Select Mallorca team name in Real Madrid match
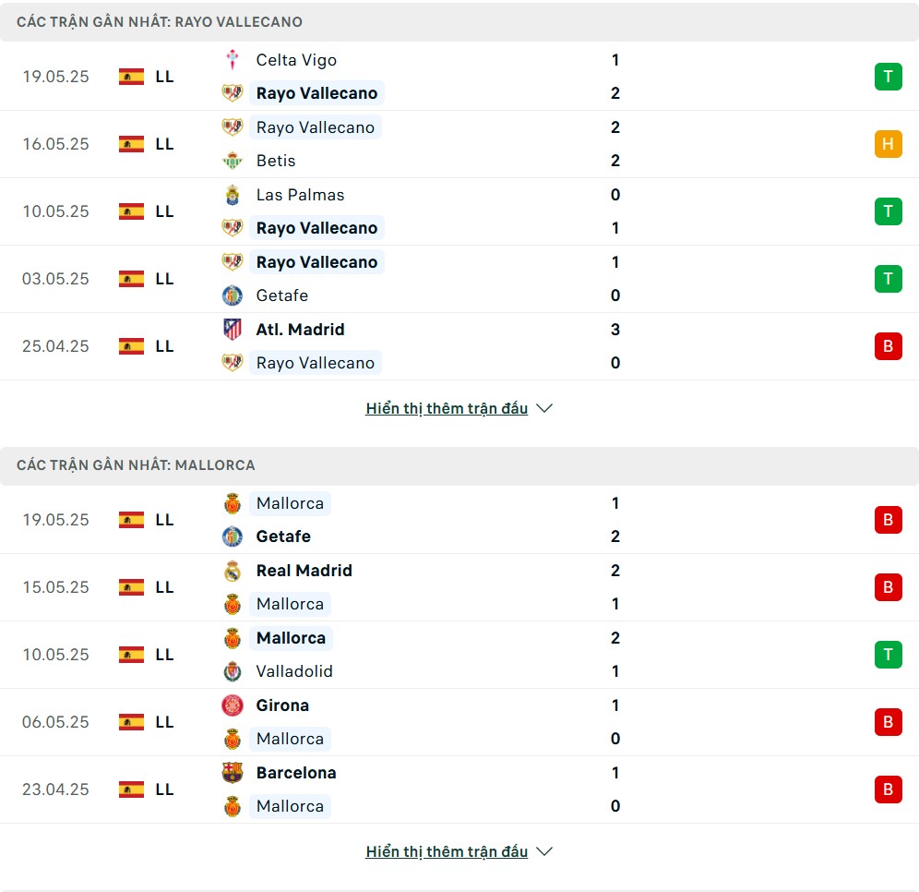The height and width of the screenshot is (892, 919). point(290,604)
